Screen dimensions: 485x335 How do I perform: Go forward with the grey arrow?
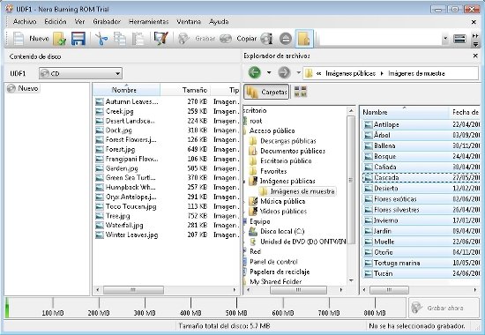click(284, 72)
